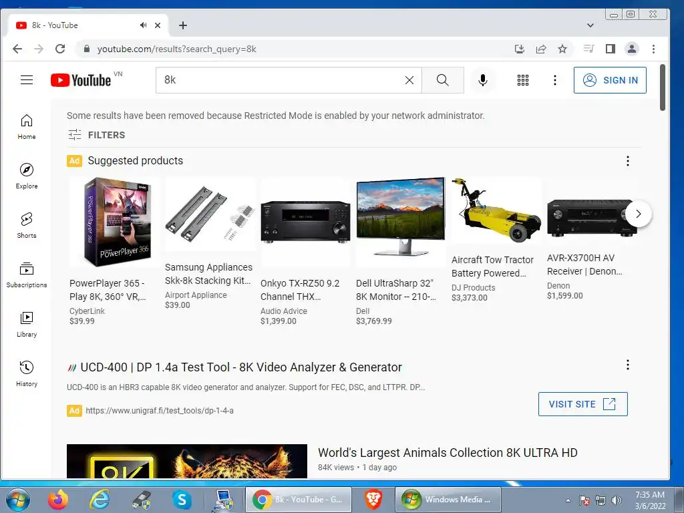Viewport: 684px width, 513px height.
Task: Go to Home in sidebar
Action: tap(27, 126)
